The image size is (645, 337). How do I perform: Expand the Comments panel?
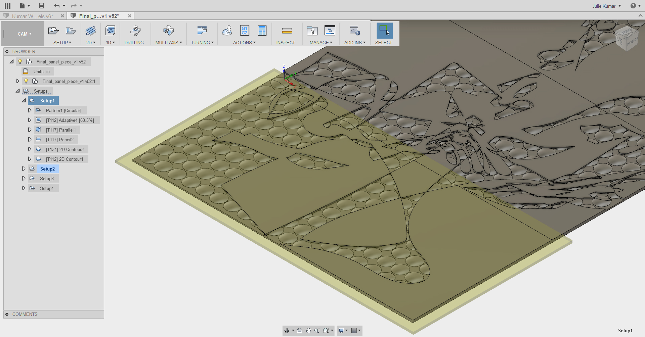pos(7,314)
